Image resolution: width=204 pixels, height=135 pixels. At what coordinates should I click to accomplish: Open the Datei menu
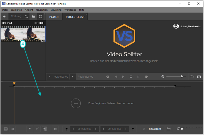(5, 10)
